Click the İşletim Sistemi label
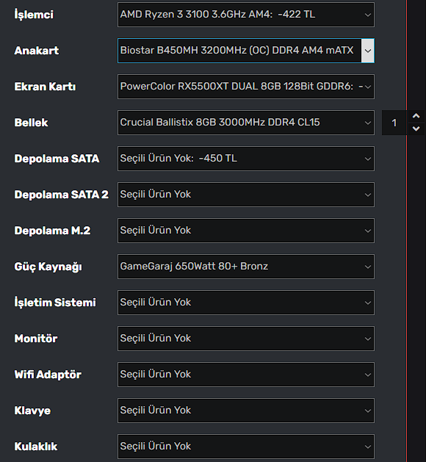The width and height of the screenshot is (426, 462). [x=55, y=303]
